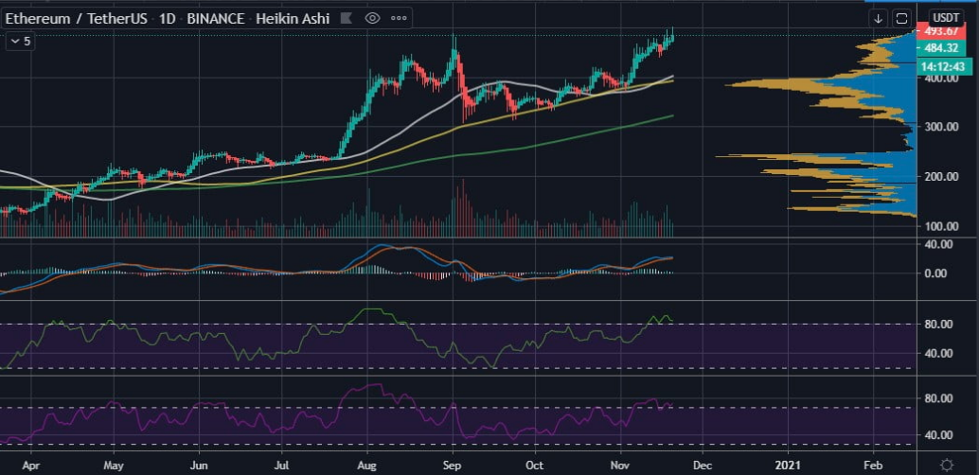Click the Jun label on time axis
The height and width of the screenshot is (475, 979).
[x=199, y=465]
